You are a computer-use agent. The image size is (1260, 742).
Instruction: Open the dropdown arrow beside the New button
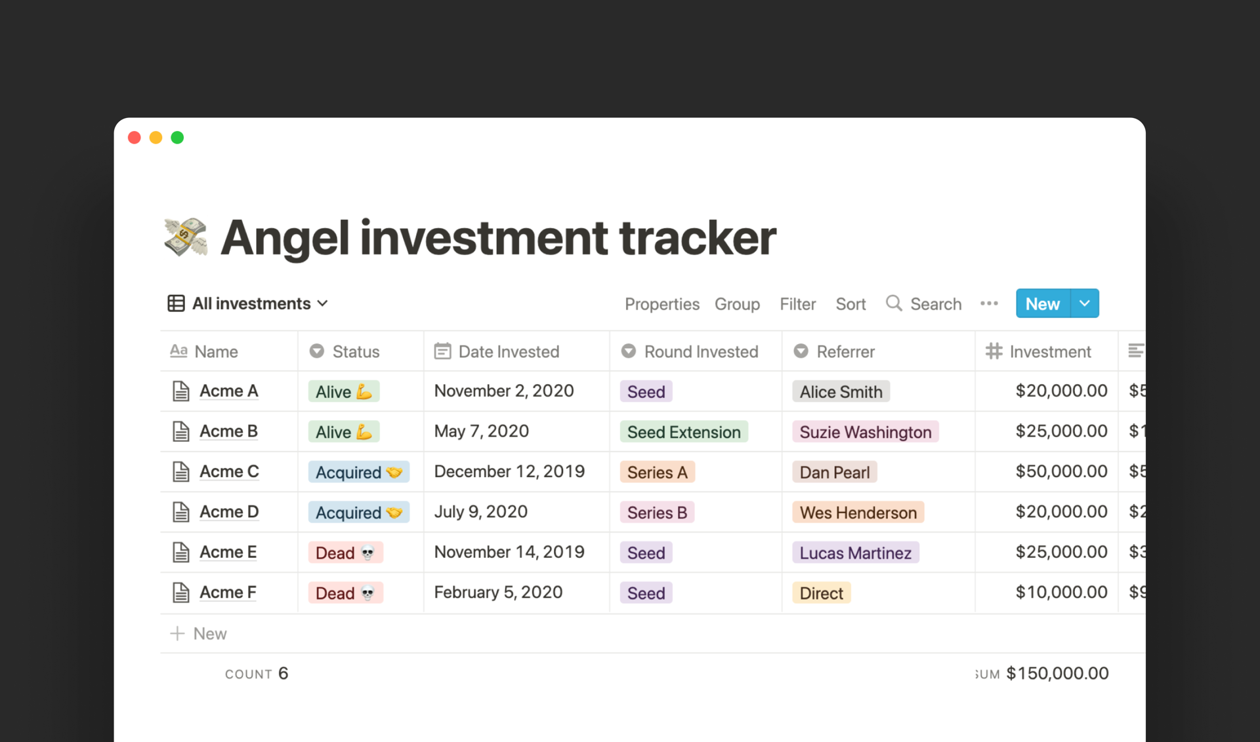coord(1085,303)
